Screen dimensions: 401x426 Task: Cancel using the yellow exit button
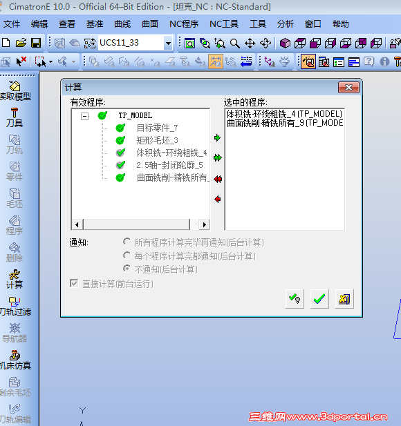click(x=344, y=299)
